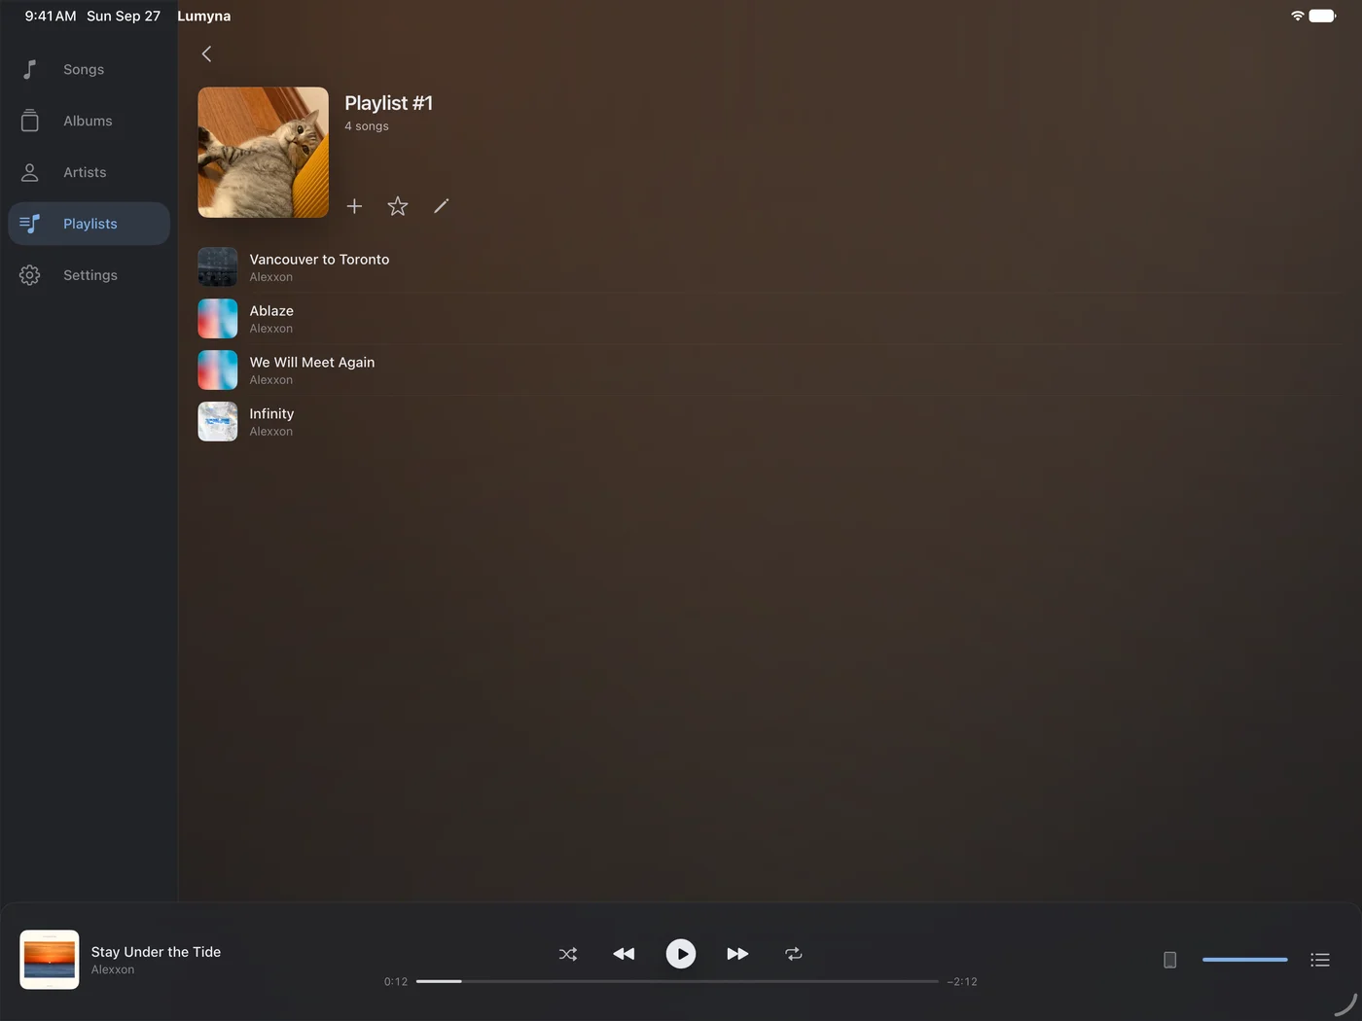Image resolution: width=1362 pixels, height=1021 pixels.
Task: Favorite the playlist with the star icon
Action: coord(398,206)
